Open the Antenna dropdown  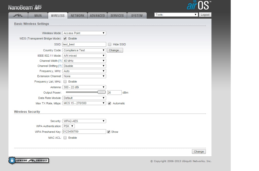(x=84, y=87)
